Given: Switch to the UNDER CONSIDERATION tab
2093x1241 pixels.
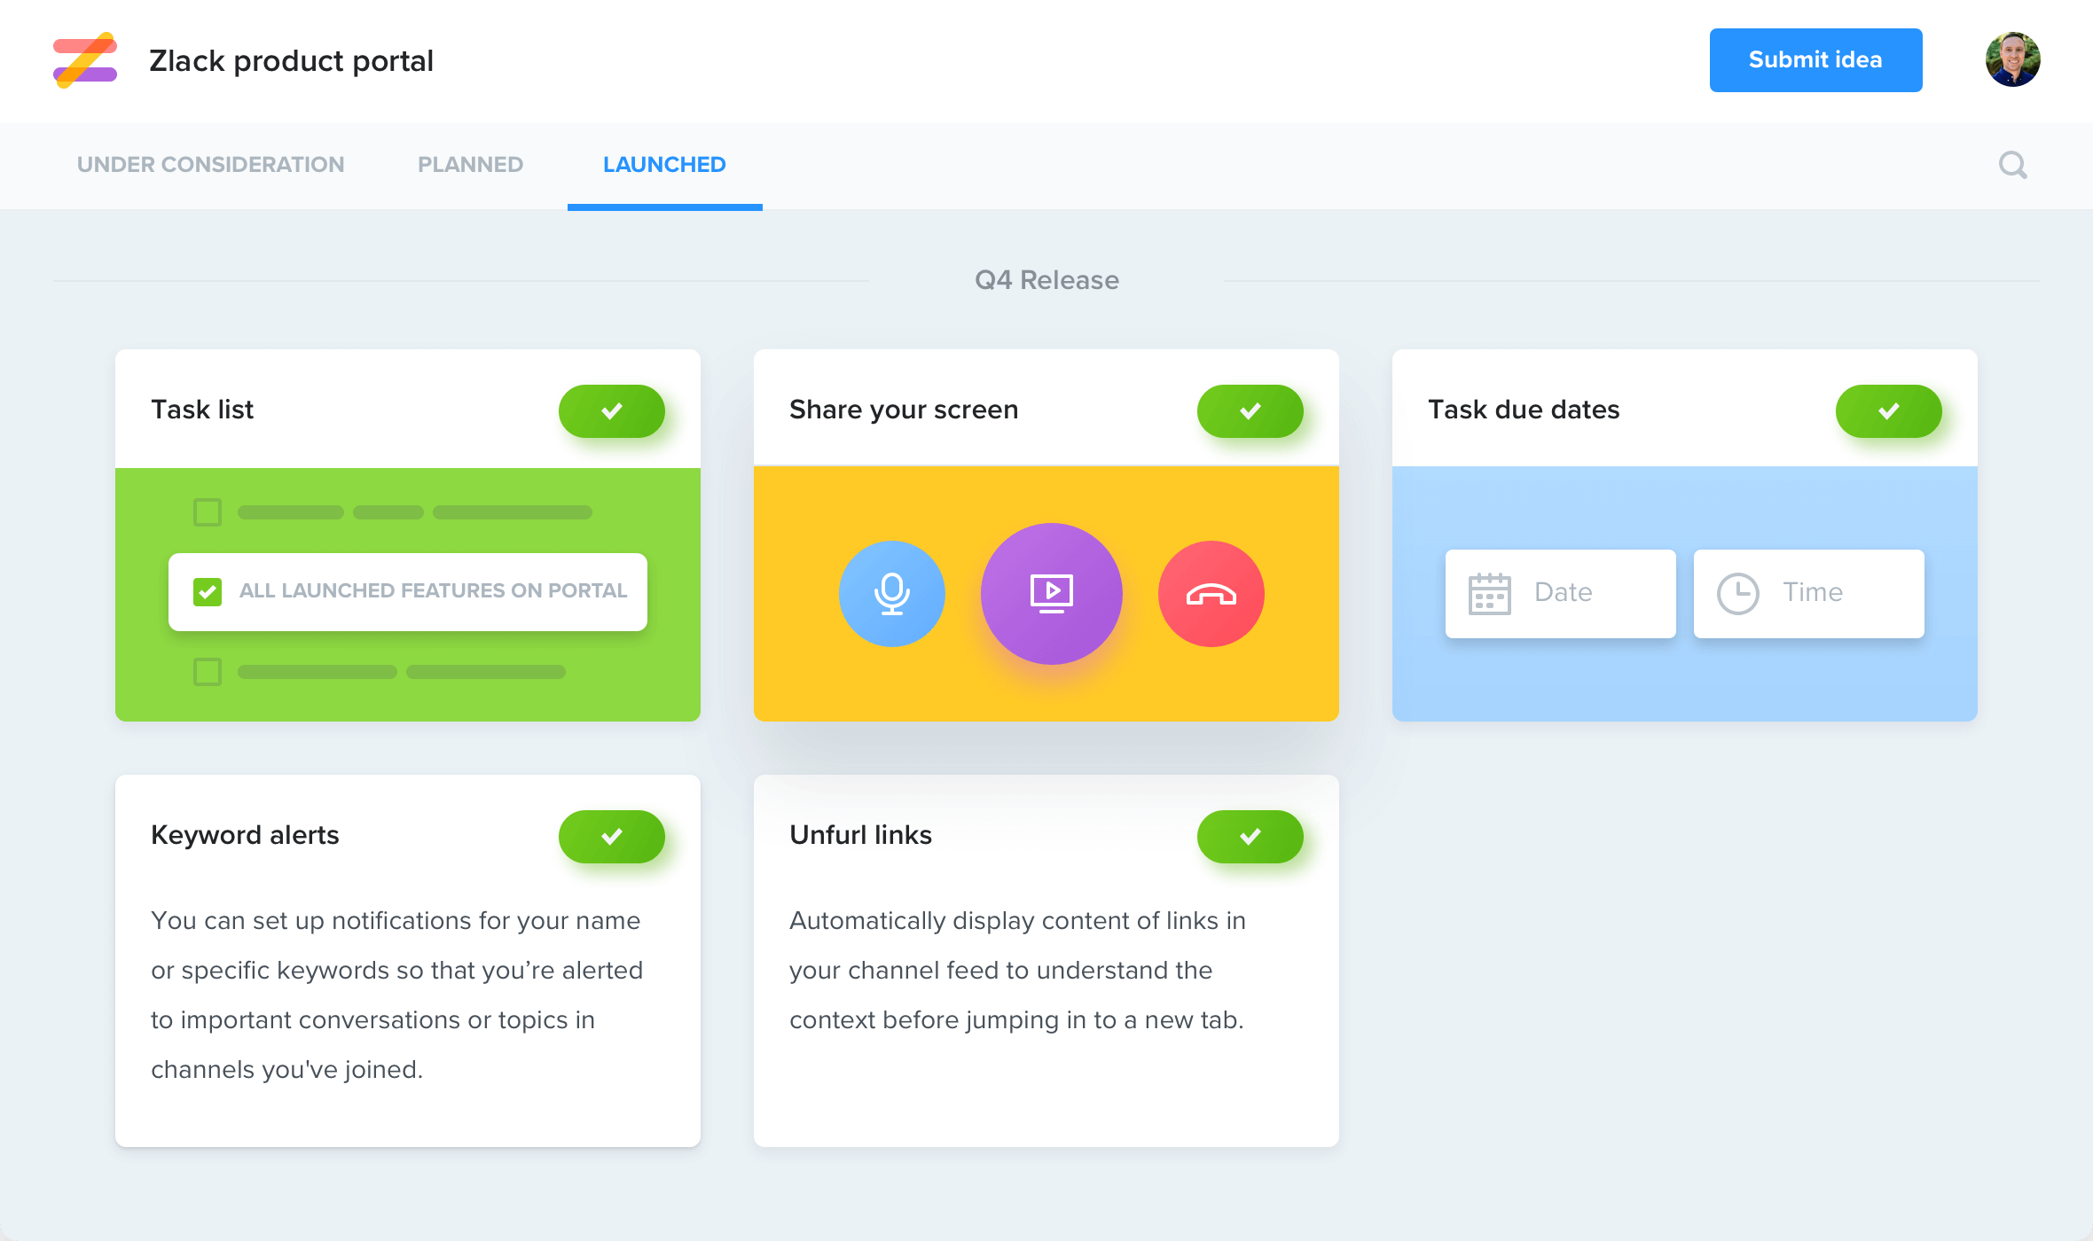Looking at the screenshot, I should 210,164.
